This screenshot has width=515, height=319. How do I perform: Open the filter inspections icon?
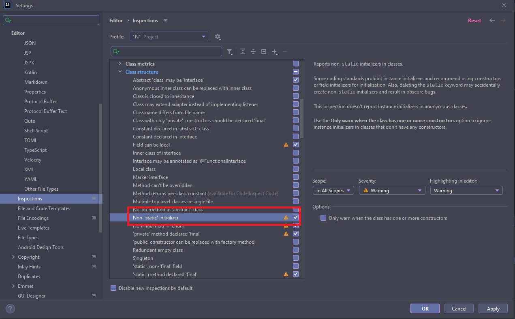click(230, 51)
